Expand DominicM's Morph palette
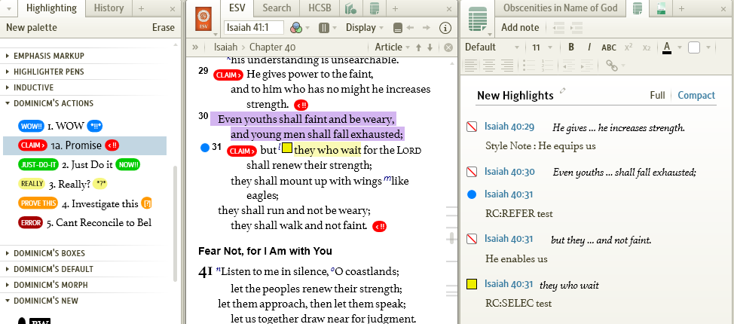This screenshot has height=324, width=734. (50, 285)
